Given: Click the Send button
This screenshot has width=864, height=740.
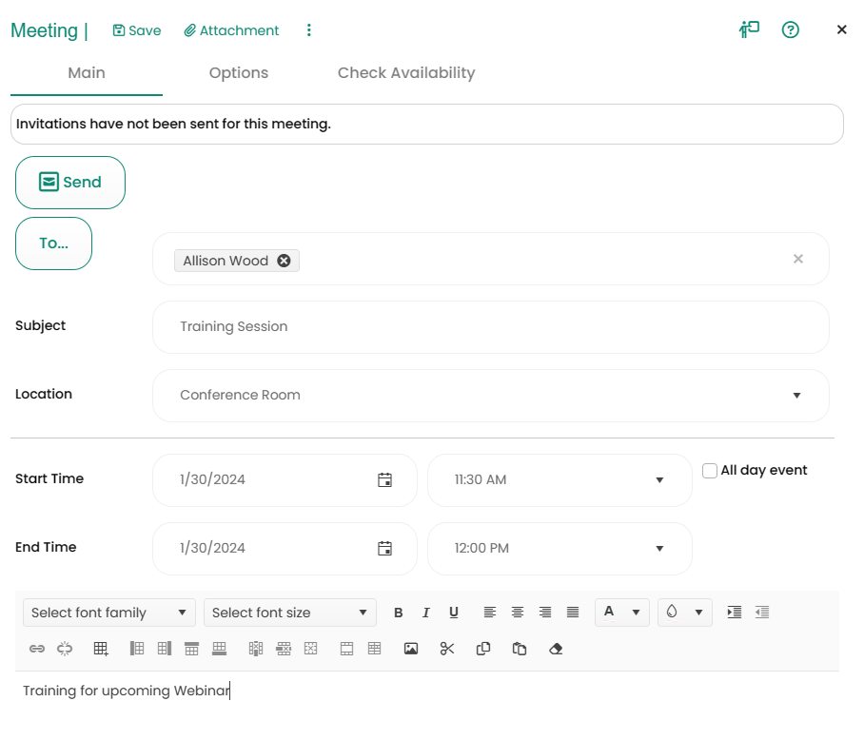Looking at the screenshot, I should 70,183.
